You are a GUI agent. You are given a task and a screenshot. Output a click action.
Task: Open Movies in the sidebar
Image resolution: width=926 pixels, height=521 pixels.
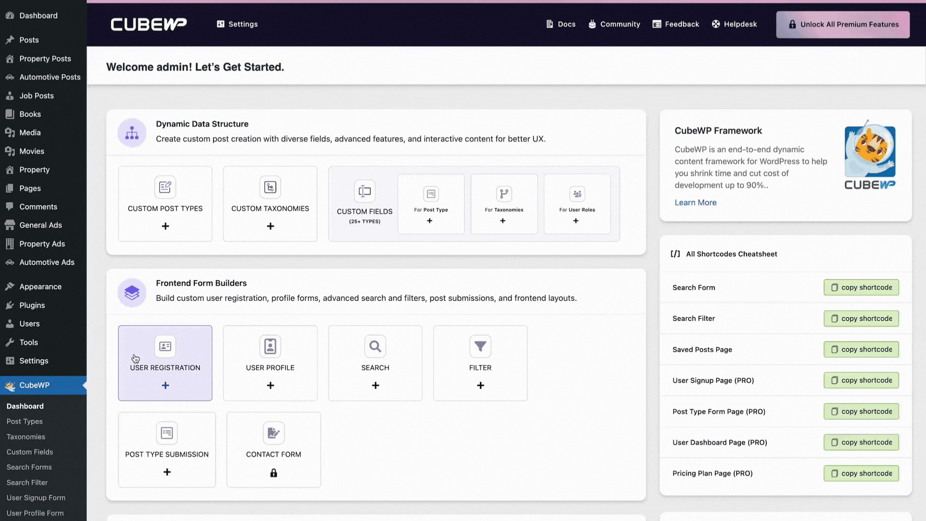click(x=43, y=151)
